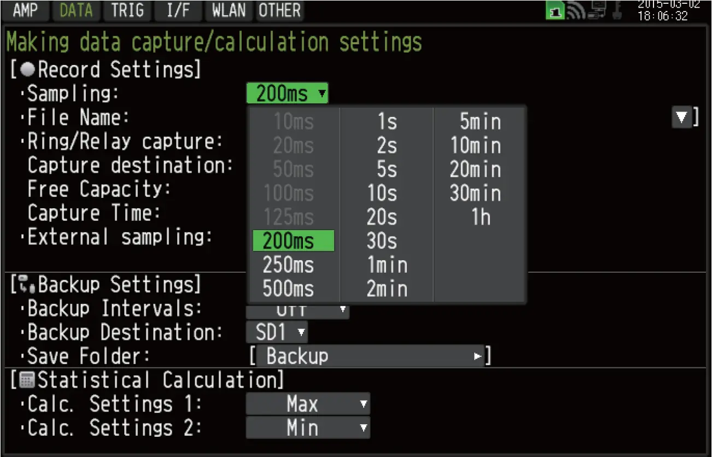Screen dimensions: 712x457
Task: Expand Calc. Settings 1 Max dropdown
Action: 307,405
